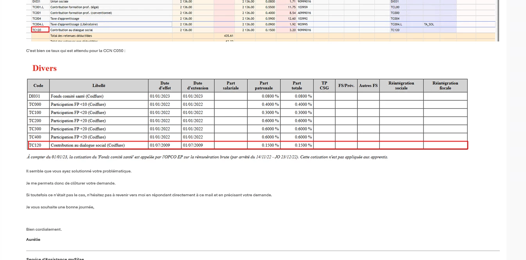
Task: Click 'Je vous souhaite une bonne journée' line
Action: click(60, 207)
